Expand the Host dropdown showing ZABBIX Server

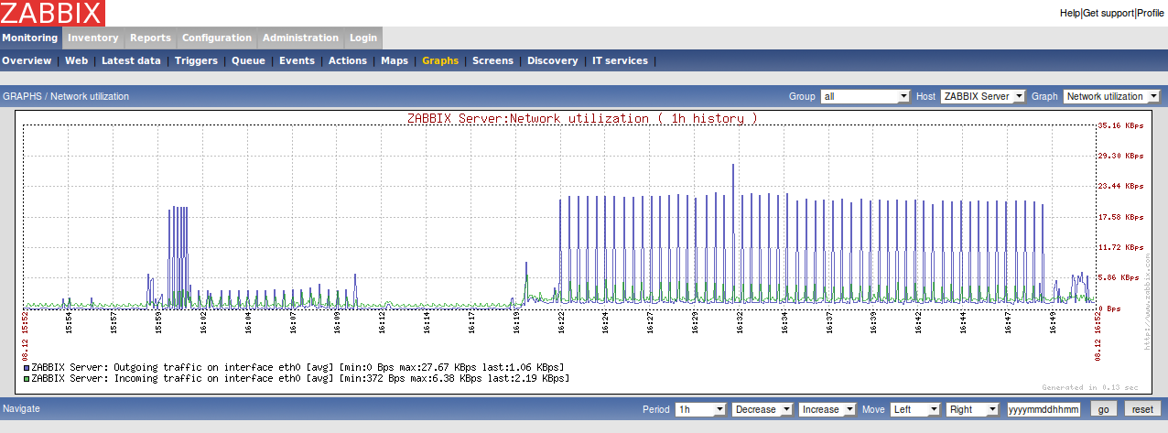click(x=983, y=96)
